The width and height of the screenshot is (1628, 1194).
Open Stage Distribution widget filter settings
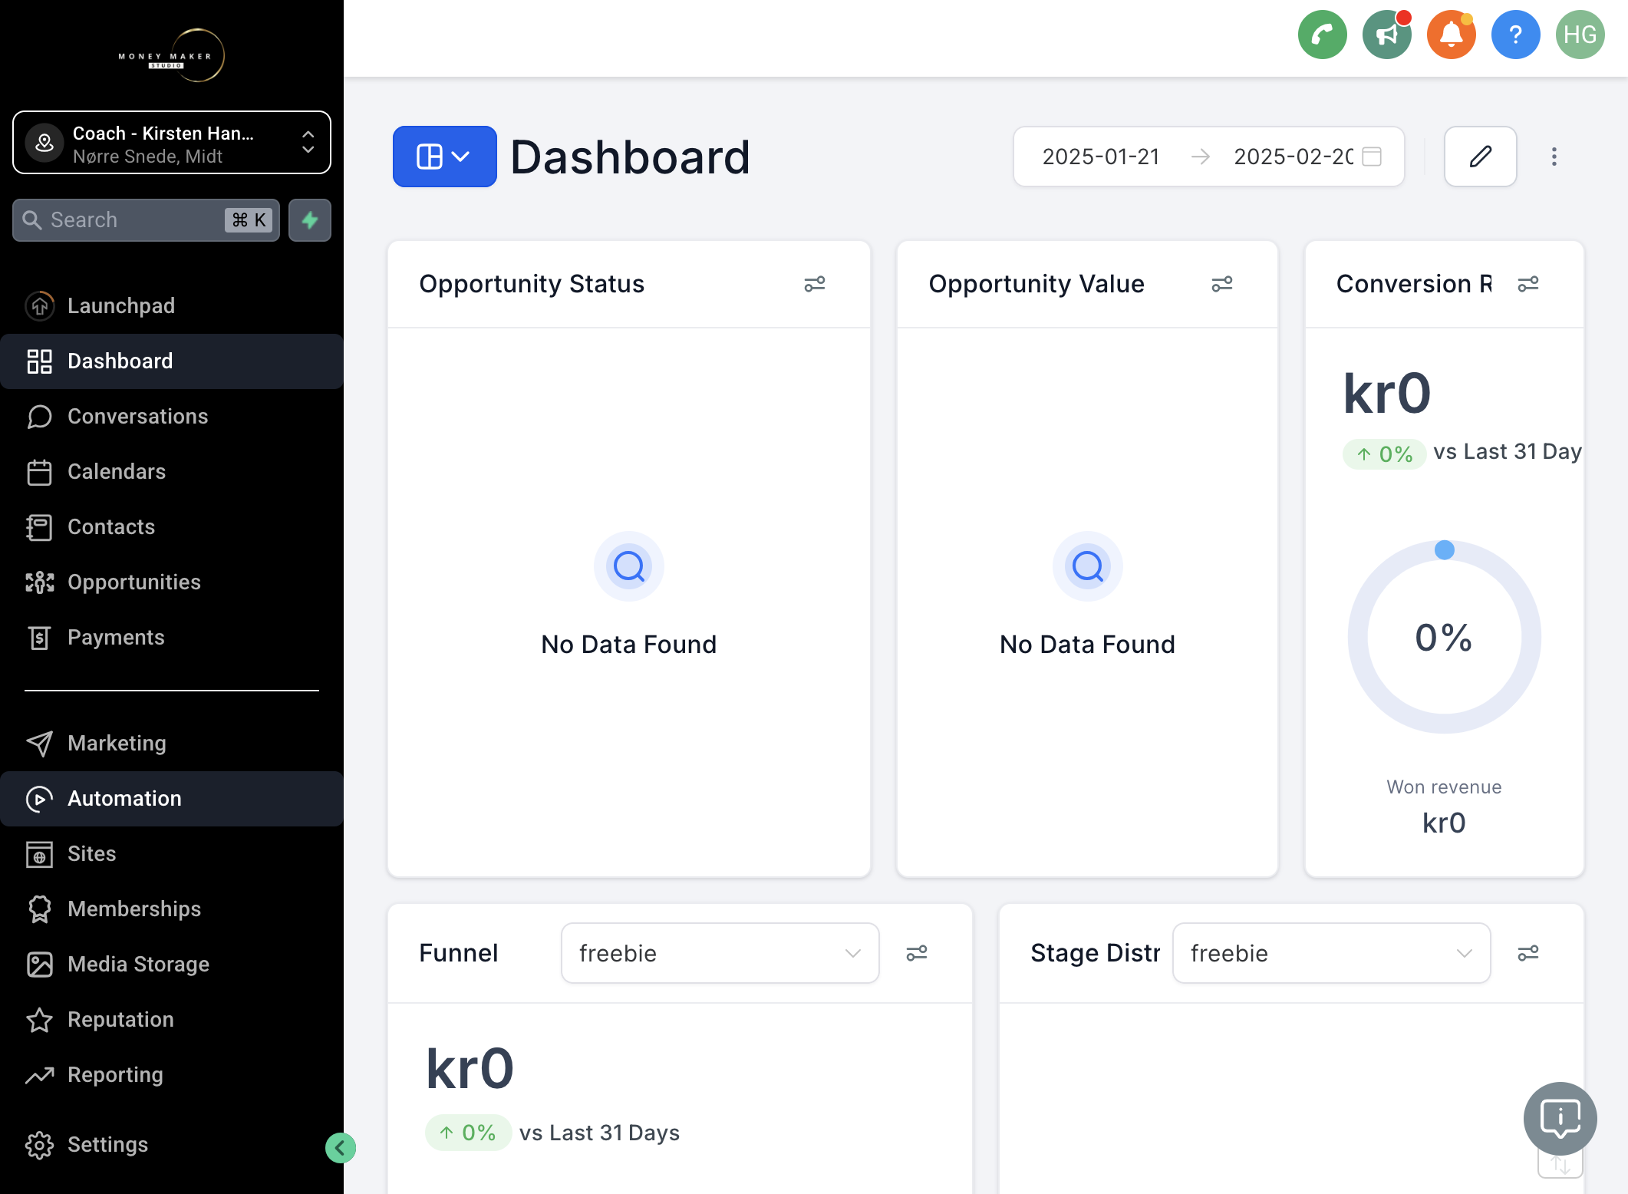(1528, 953)
